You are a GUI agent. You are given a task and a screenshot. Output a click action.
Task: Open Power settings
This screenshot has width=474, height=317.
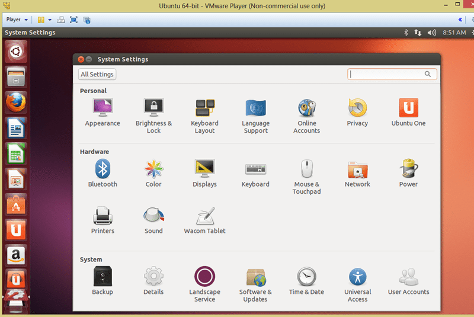[x=408, y=173]
